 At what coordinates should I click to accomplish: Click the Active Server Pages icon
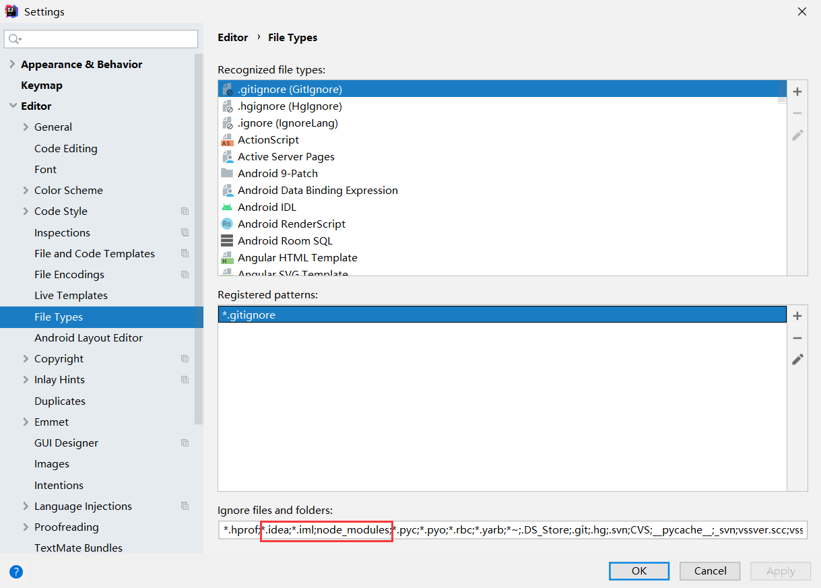[227, 156]
